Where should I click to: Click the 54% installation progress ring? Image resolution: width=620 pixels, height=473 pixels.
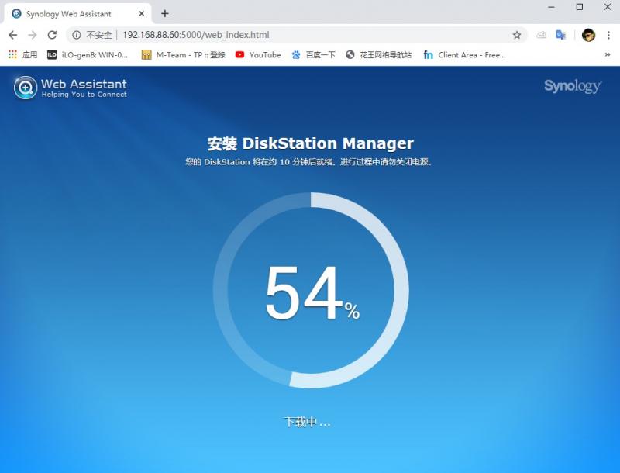pos(311,290)
